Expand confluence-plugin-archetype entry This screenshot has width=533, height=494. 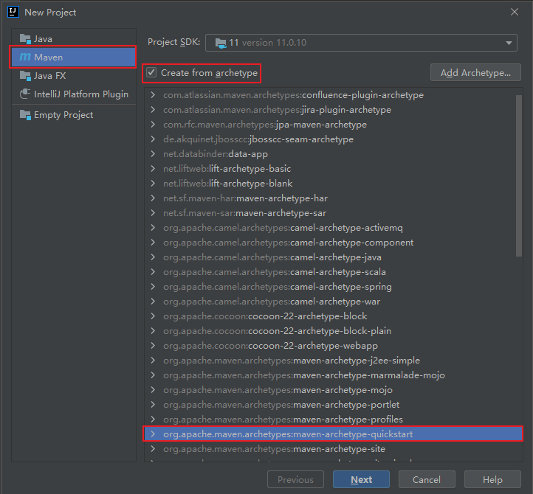click(x=153, y=95)
